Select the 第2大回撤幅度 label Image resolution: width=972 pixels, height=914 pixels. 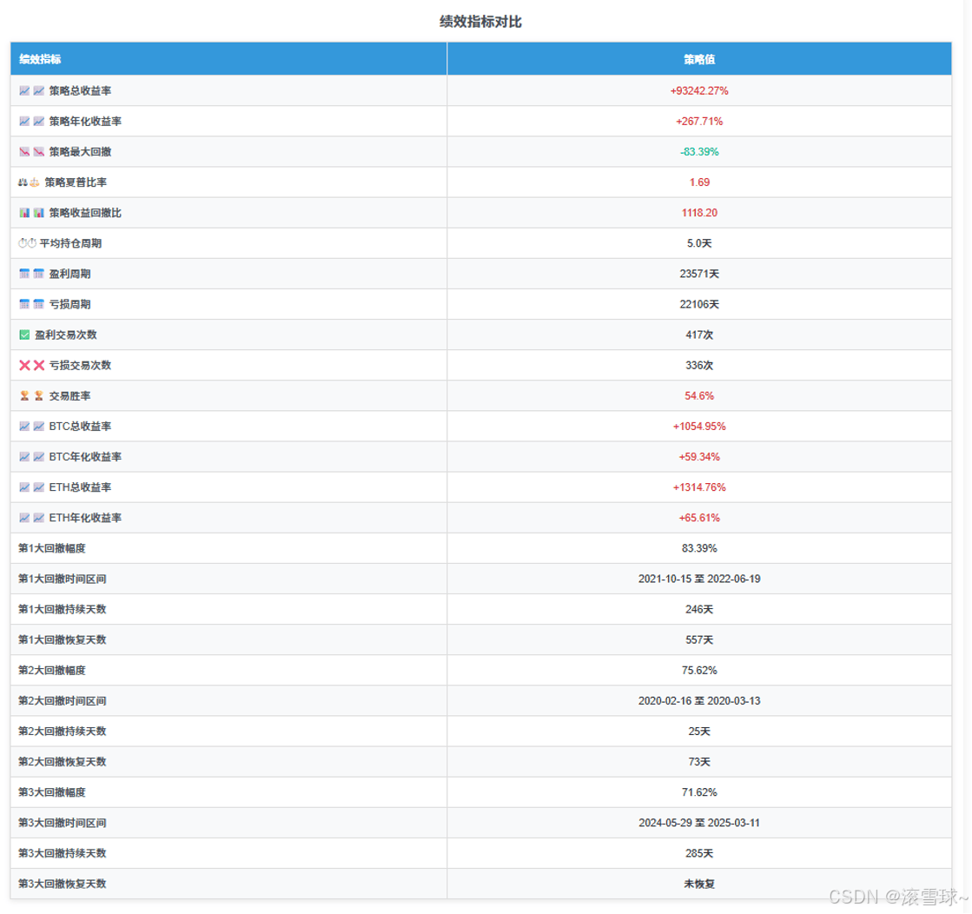pos(52,671)
